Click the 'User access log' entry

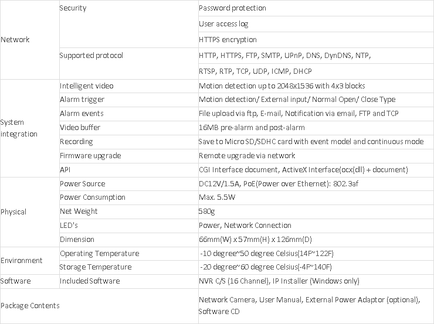[x=223, y=24]
